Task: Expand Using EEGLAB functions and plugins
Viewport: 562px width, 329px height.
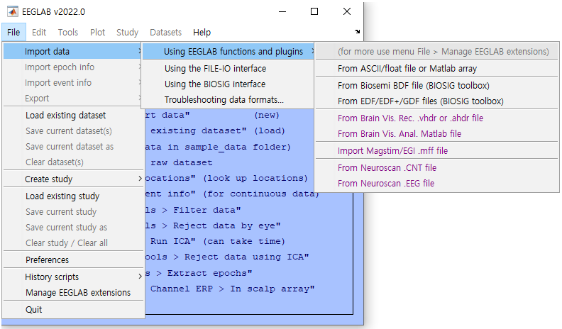Action: pyautogui.click(x=228, y=52)
